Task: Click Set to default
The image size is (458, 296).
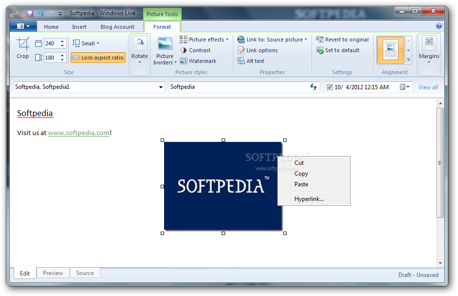Action: pos(338,50)
